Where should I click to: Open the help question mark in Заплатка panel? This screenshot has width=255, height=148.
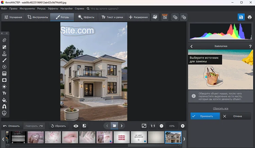(x=250, y=46)
